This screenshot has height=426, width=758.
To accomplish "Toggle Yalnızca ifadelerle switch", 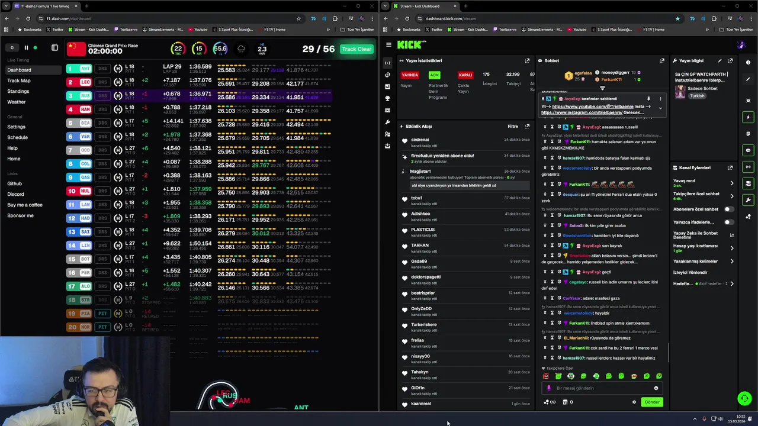I will [728, 222].
